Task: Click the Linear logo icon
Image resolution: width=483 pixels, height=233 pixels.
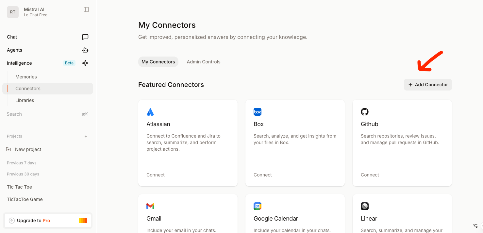Action: click(365, 206)
